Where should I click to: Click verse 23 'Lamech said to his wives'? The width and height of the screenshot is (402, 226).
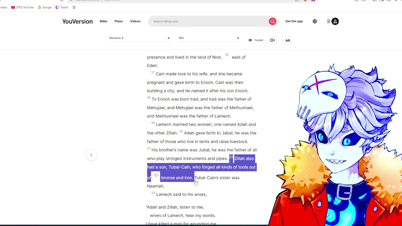point(182,195)
